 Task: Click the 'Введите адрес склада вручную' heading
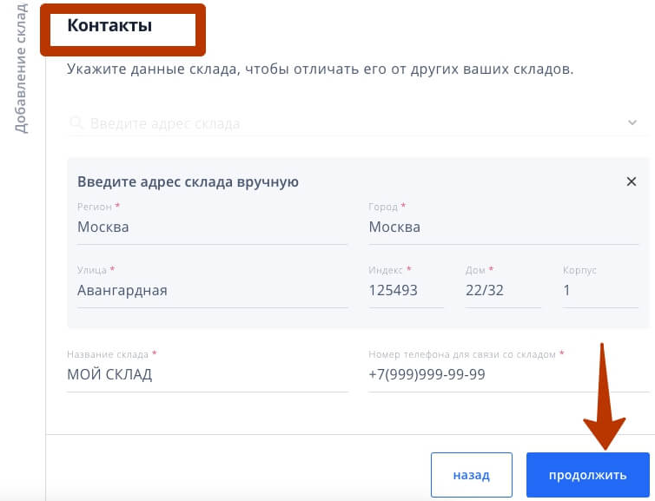tap(188, 182)
